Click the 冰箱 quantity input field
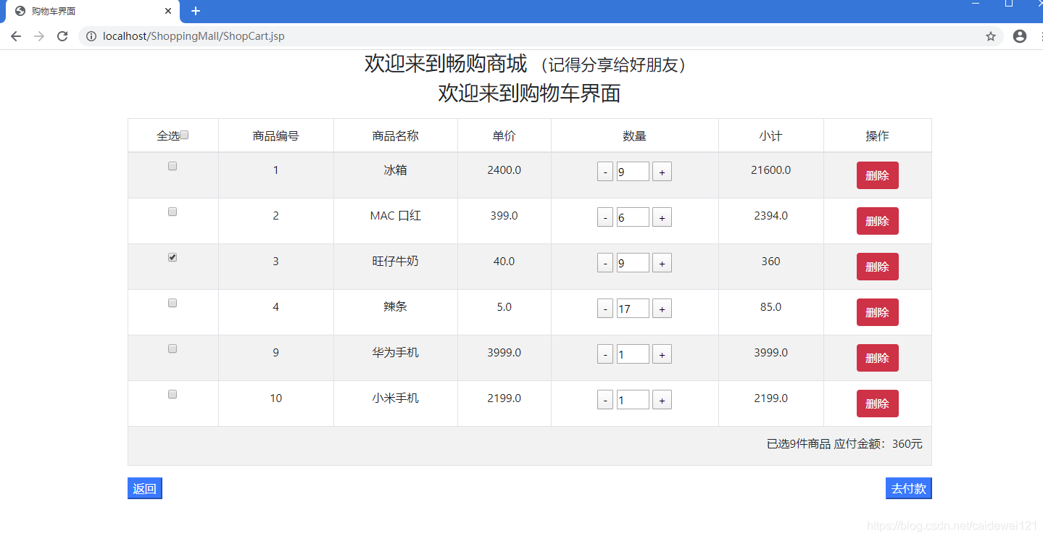This screenshot has width=1043, height=539. click(633, 172)
